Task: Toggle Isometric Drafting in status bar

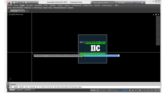Action: pos(114,90)
